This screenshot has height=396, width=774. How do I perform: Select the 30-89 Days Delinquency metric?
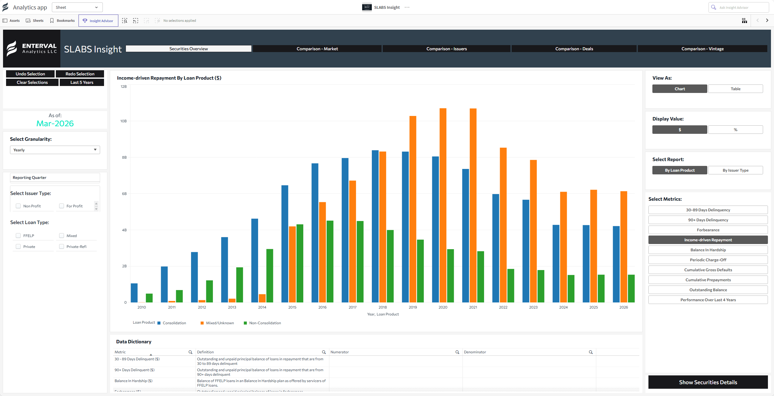708,210
